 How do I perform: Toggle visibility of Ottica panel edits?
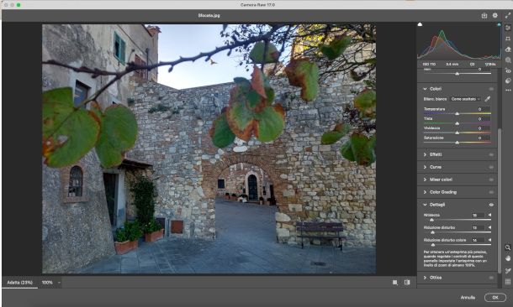(x=491, y=278)
